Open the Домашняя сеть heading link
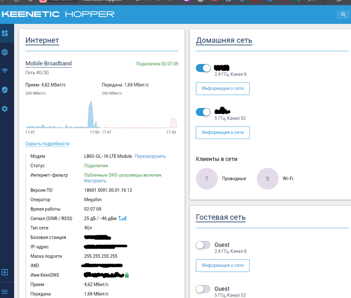This screenshot has width=351, height=298. (x=224, y=40)
